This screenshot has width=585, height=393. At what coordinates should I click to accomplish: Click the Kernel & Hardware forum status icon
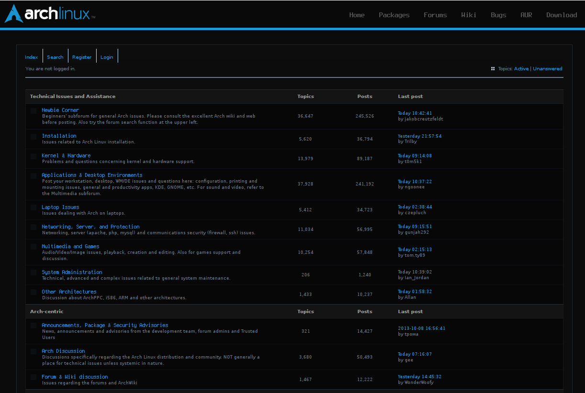pyautogui.click(x=33, y=156)
